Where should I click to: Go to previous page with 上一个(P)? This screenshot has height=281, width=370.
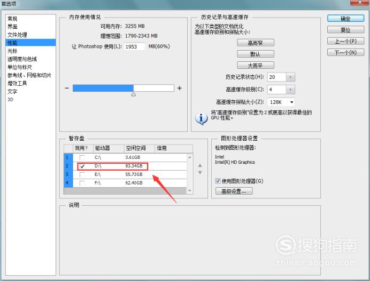pos(345,41)
